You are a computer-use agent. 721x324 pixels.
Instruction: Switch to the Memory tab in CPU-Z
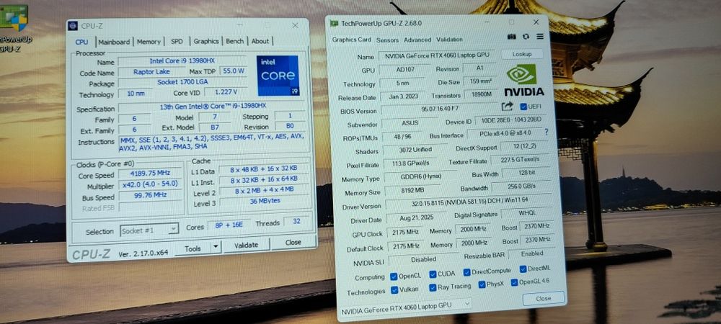coord(149,42)
